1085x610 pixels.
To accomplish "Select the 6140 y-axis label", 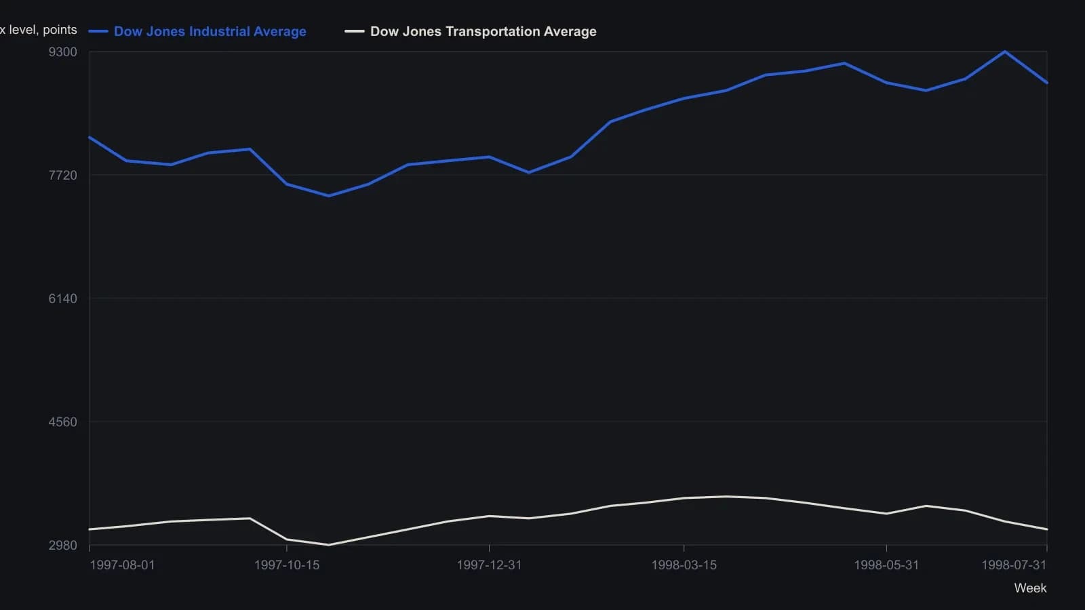I will 63,299.
